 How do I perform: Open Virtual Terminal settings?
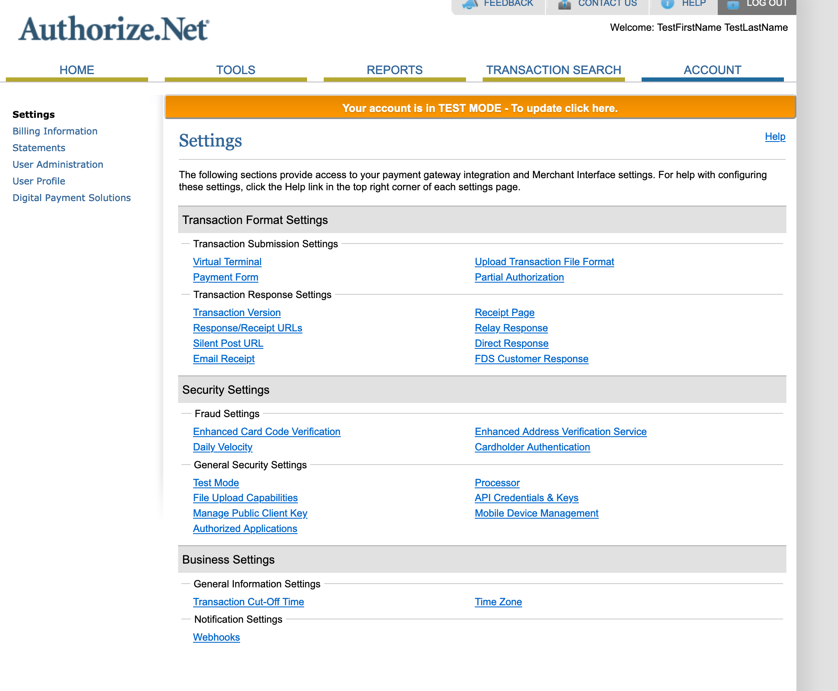pos(227,262)
